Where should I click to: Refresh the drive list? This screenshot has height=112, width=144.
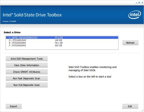(x=130, y=43)
